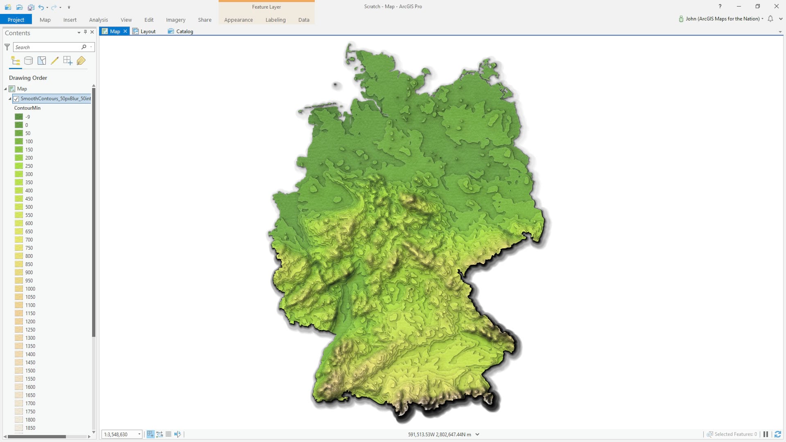Click the Map item in Contents tree
786x442 pixels.
tap(22, 89)
